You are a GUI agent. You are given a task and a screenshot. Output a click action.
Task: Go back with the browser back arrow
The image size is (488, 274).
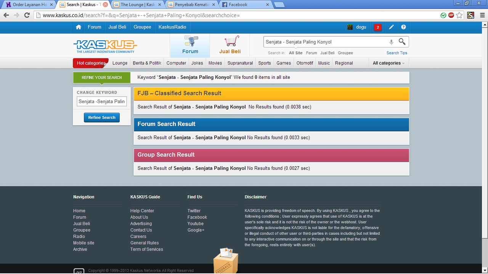6,15
